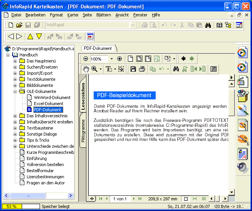Open a file with the open-folder icon

19,25
